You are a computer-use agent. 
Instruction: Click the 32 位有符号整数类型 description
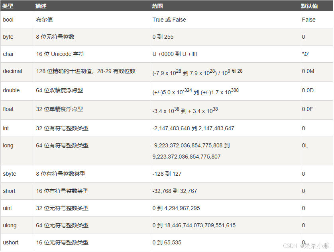62,128
